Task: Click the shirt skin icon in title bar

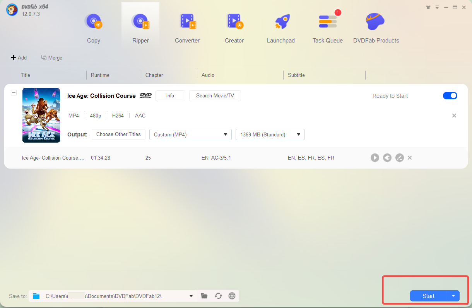Action: (428, 7)
